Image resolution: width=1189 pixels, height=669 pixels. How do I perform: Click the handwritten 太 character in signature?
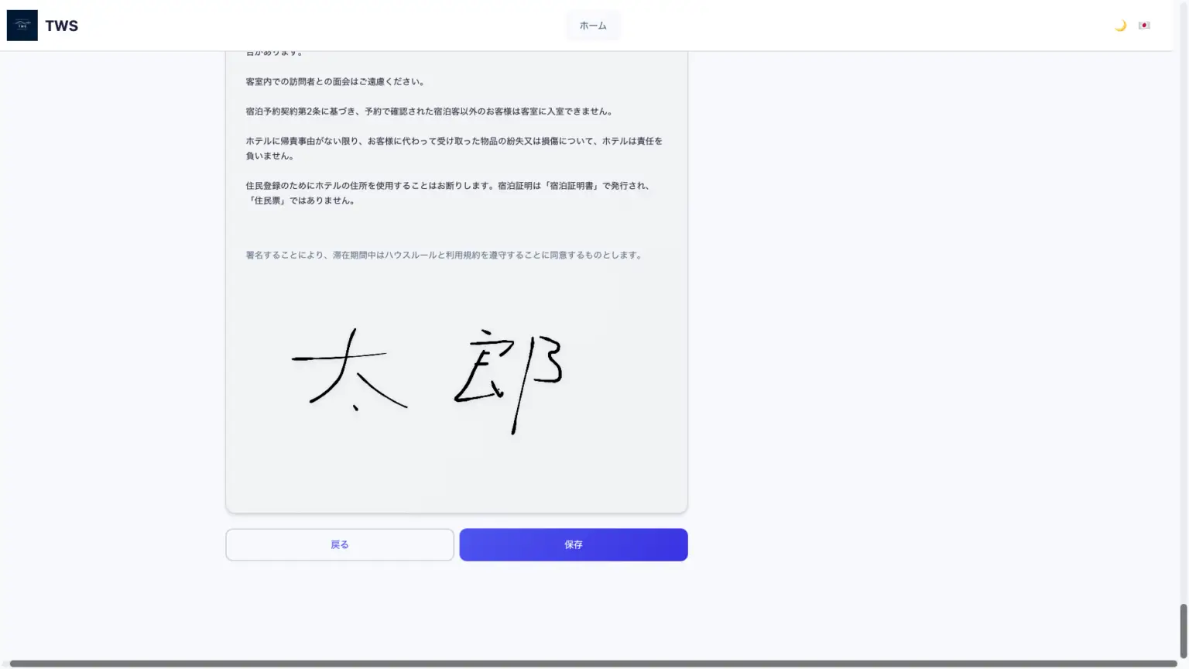(x=348, y=370)
